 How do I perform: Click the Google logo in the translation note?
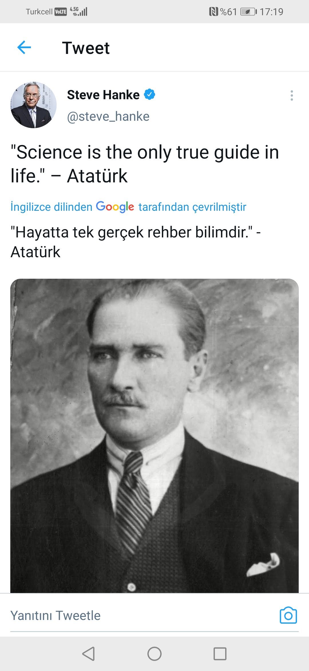pos(115,207)
